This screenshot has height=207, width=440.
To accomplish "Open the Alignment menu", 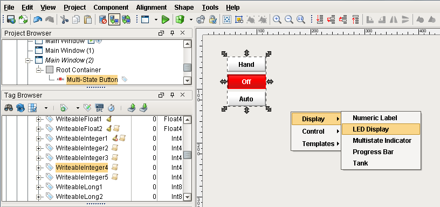I will tap(151, 8).
